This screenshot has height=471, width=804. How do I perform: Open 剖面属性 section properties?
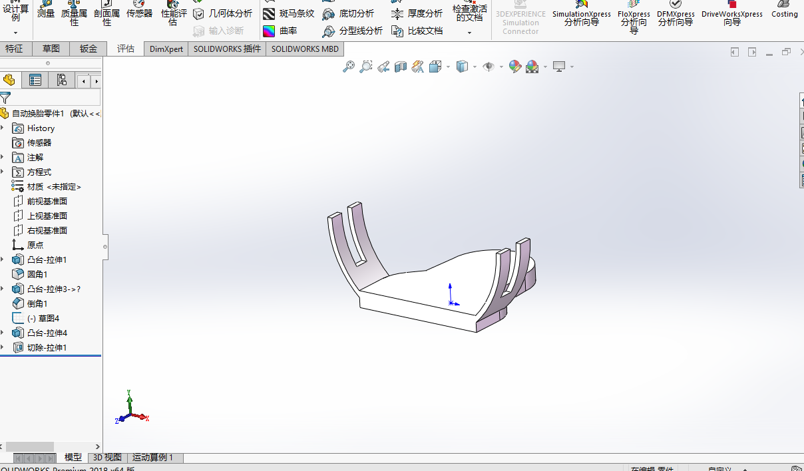107,13
